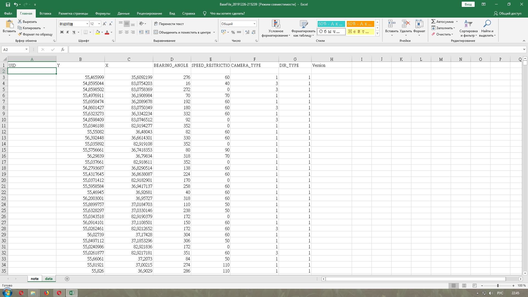Viewport: 528px width, 297px height.
Task: Click the Conditional Formatting icon
Action: coord(276,24)
